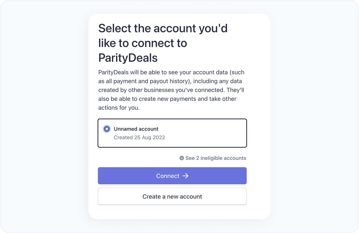
Task: Toggle selection of the Unnamed account option
Action: [106, 129]
